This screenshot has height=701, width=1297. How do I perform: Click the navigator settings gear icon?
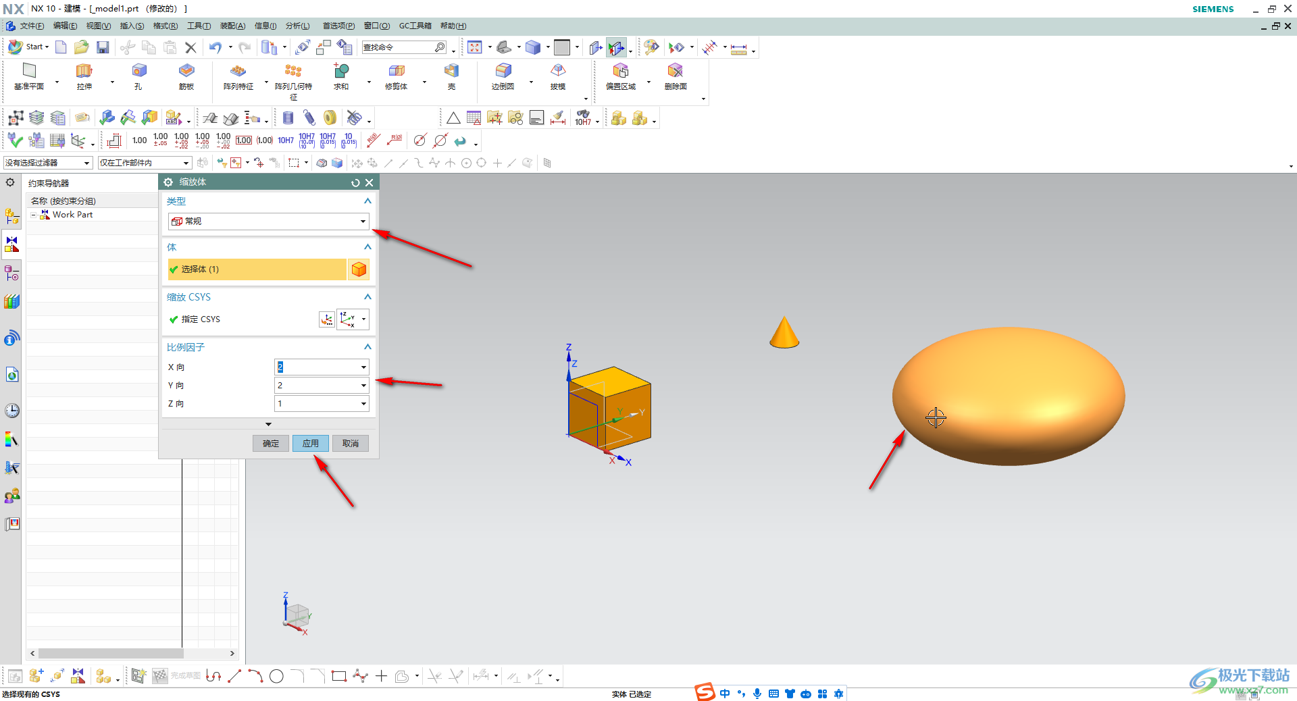tap(10, 182)
